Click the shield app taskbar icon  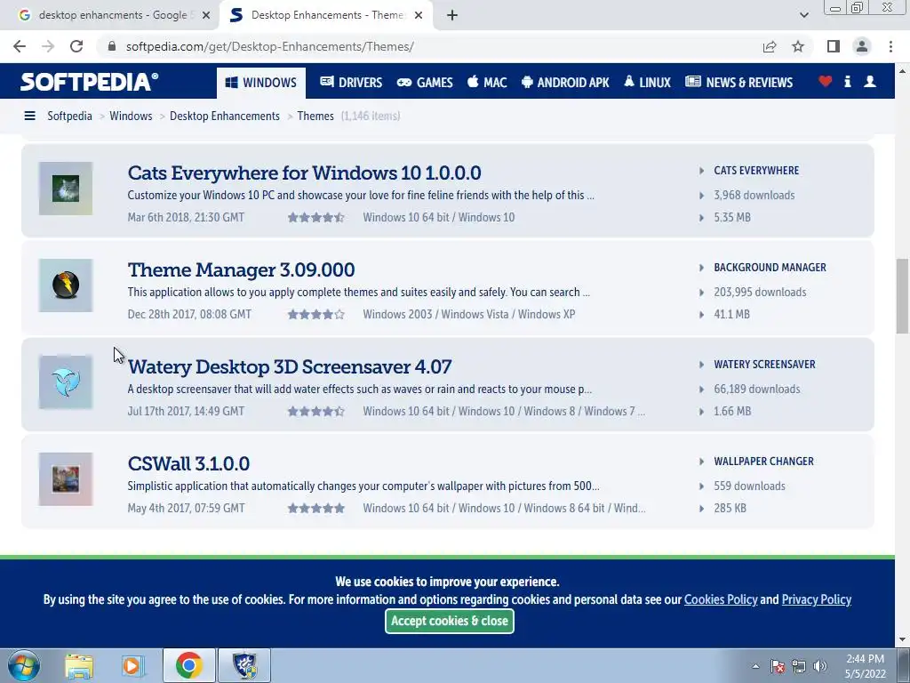[x=244, y=665]
